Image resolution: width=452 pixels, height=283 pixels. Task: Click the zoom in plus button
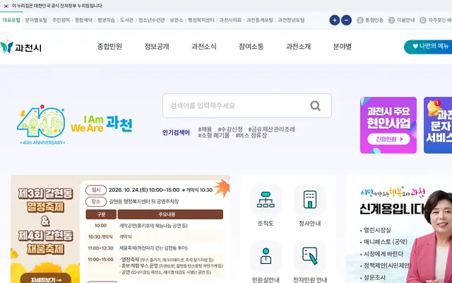click(334, 21)
